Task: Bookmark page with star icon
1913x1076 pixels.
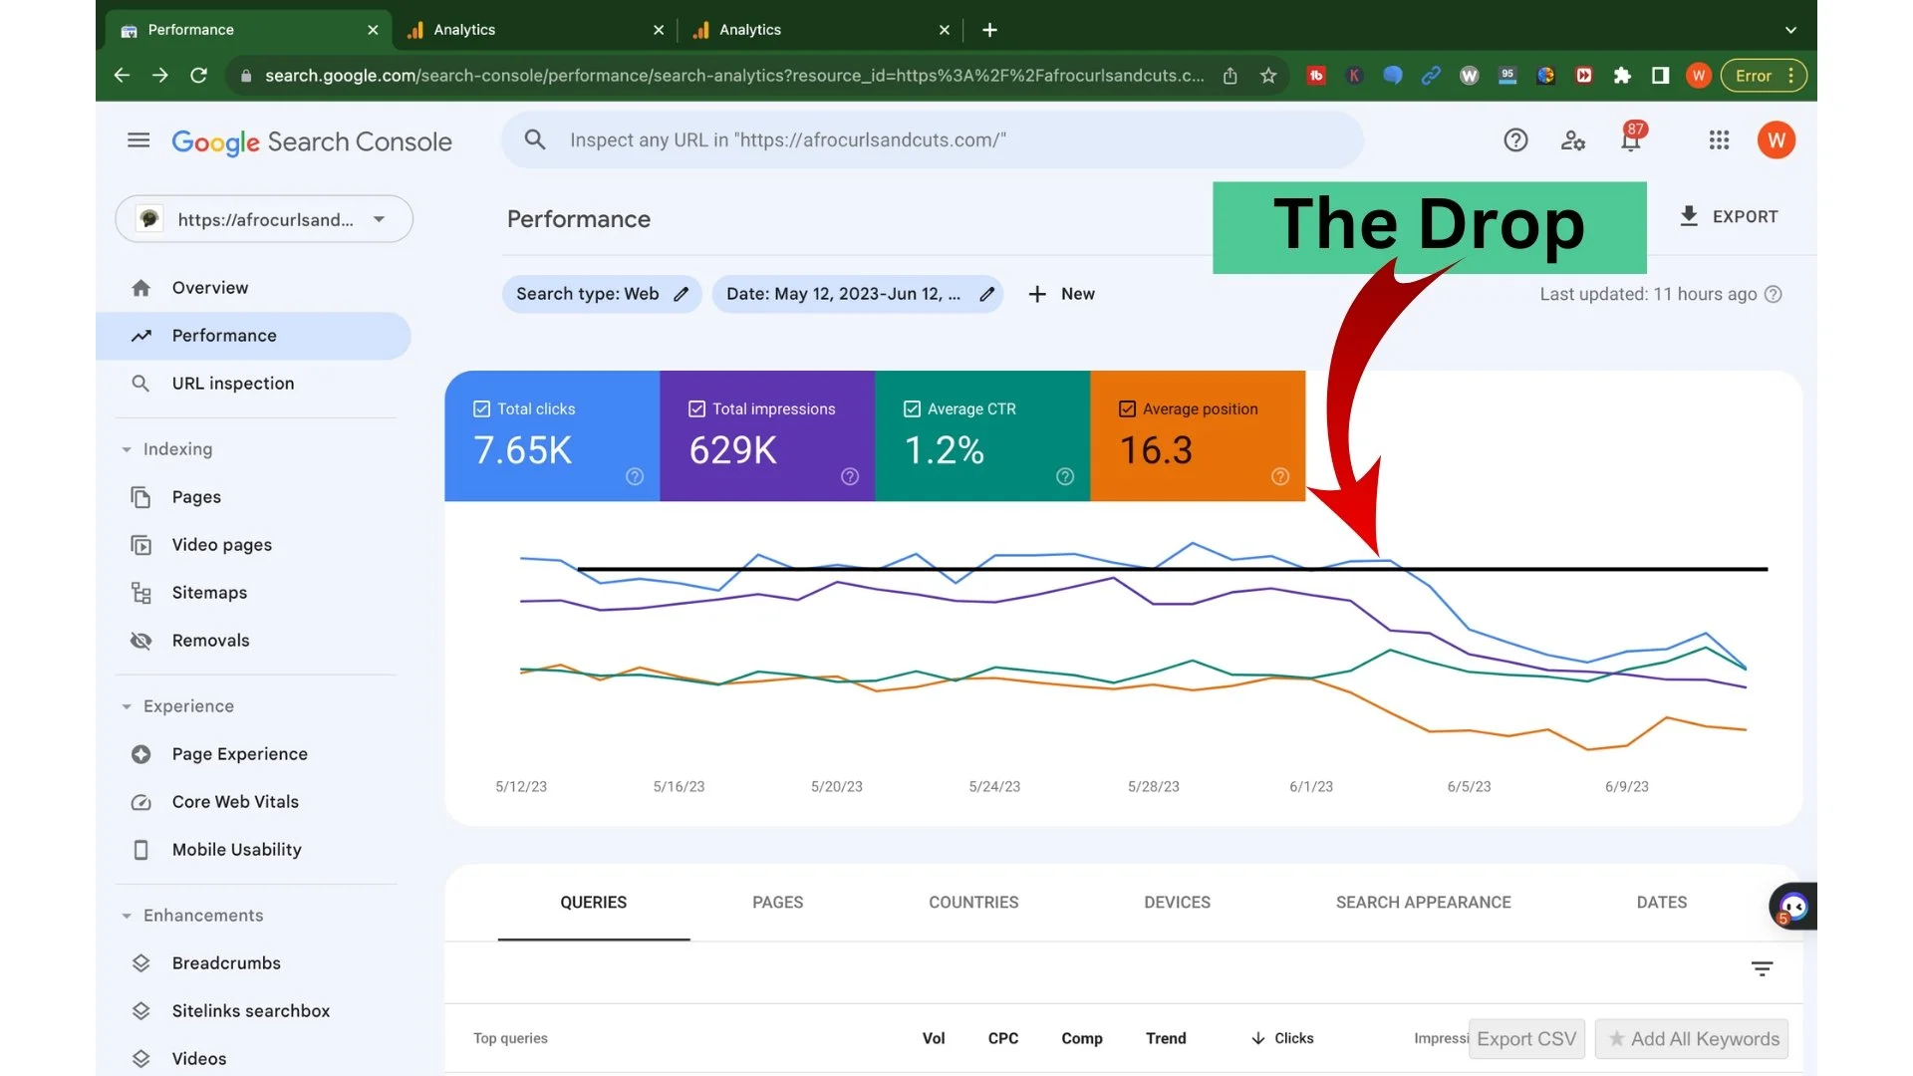Action: (1268, 76)
